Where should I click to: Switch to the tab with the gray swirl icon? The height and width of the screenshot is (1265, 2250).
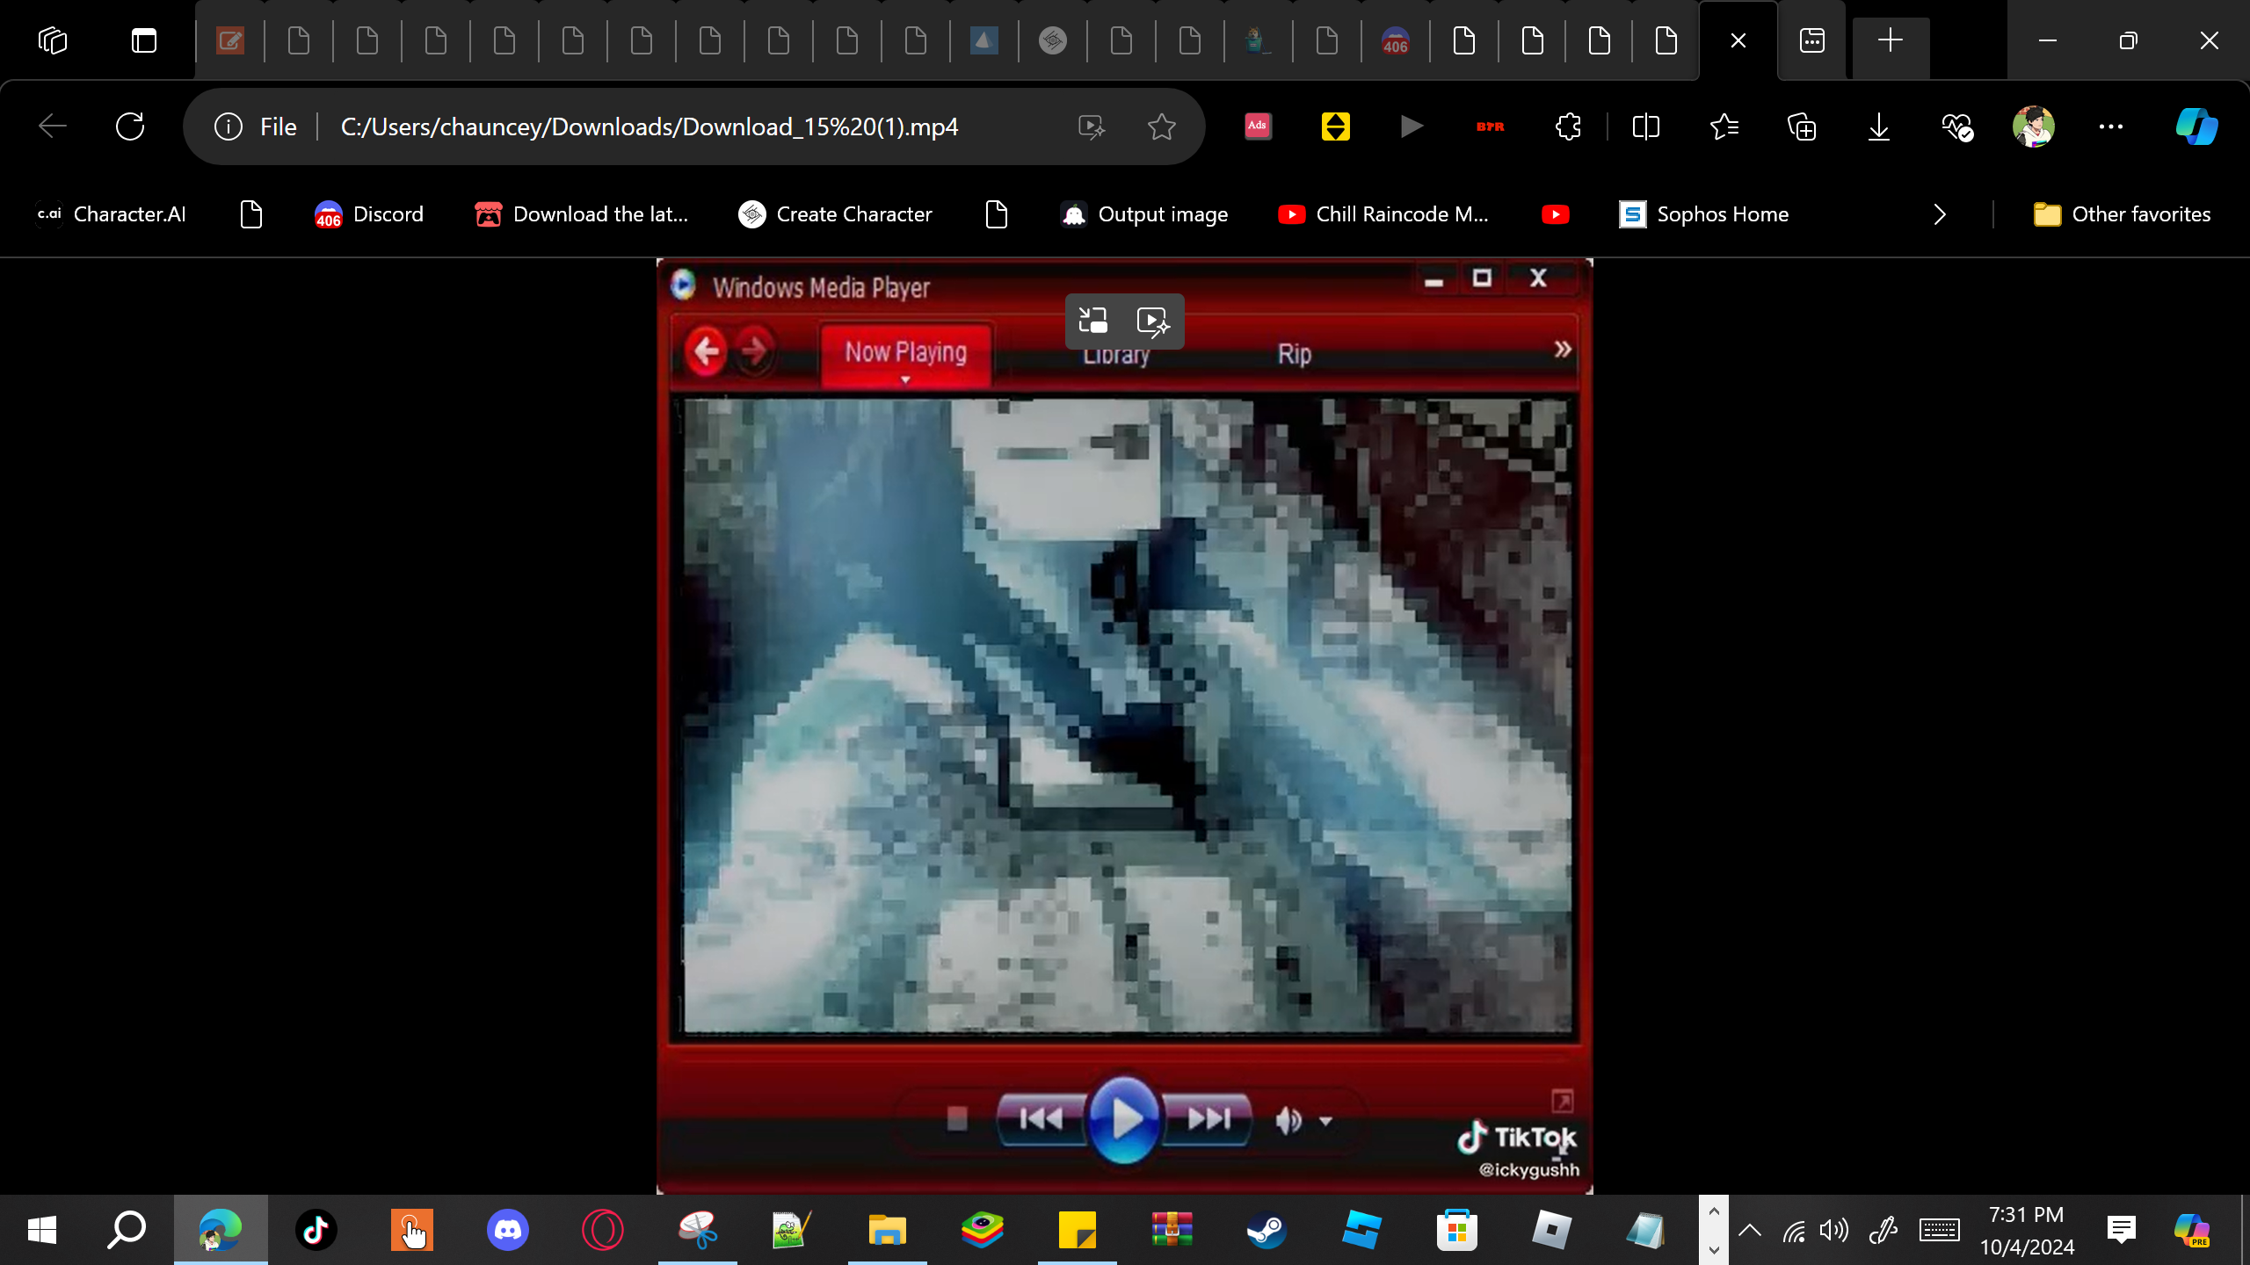pos(1053,40)
